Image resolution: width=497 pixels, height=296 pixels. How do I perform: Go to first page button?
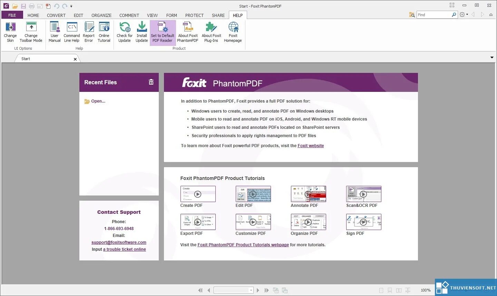200,290
